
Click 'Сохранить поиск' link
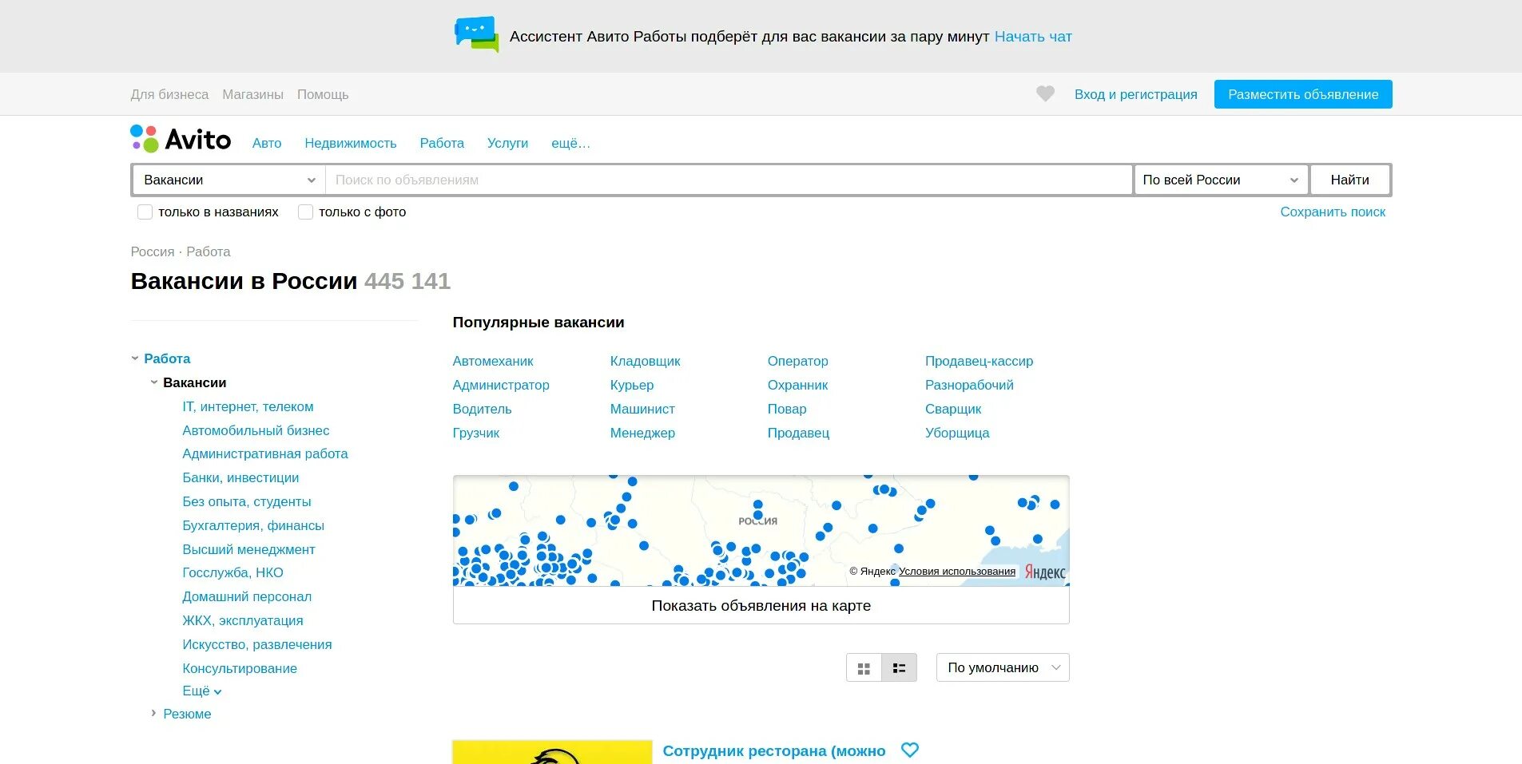[x=1333, y=212]
